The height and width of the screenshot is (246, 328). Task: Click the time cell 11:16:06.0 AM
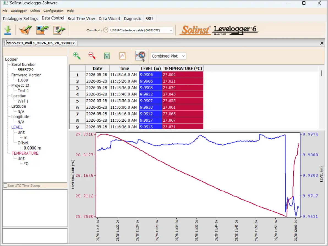tap(124, 107)
